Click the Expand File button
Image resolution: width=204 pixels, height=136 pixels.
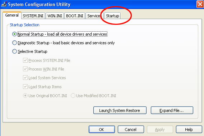pos(172,110)
